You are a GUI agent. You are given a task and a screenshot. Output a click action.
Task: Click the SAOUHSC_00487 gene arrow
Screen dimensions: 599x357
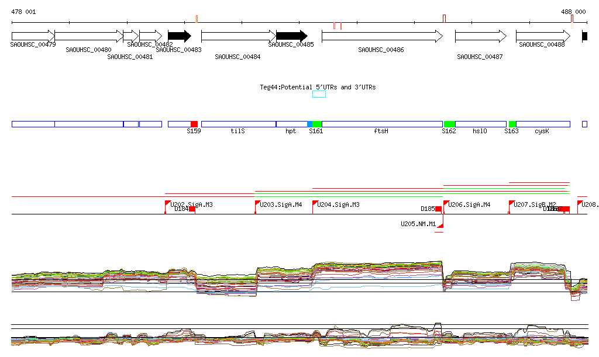480,36
